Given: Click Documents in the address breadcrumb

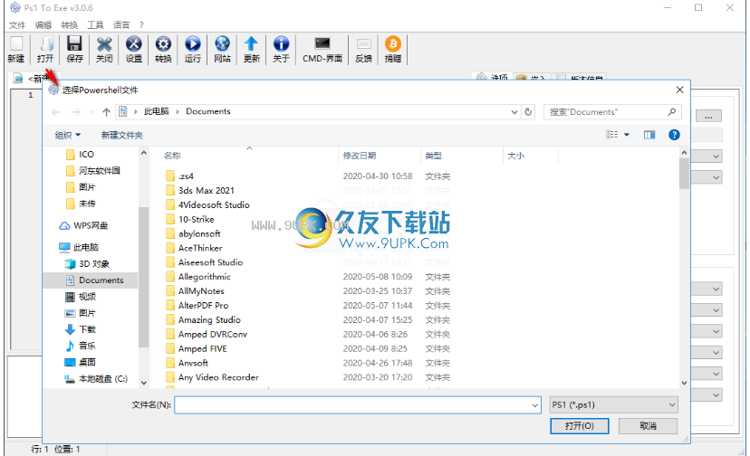Looking at the screenshot, I should pyautogui.click(x=208, y=111).
